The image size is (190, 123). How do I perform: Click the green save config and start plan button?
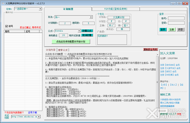point(71,42)
